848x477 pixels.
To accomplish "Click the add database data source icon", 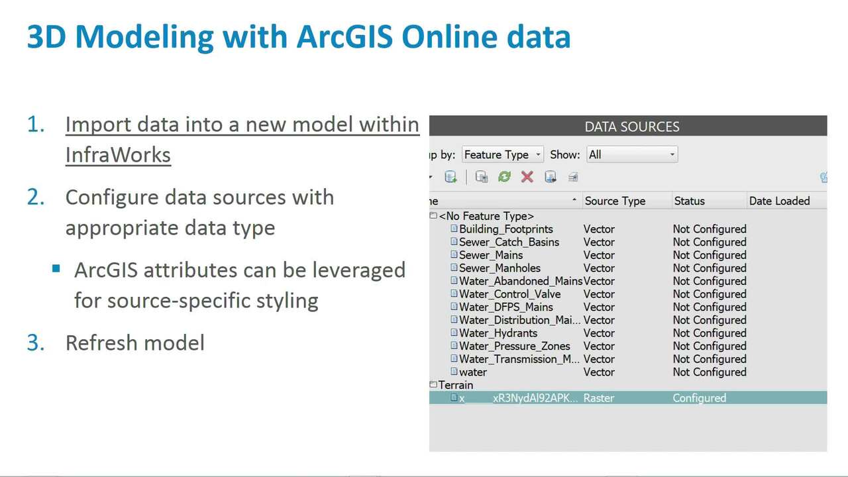I will [450, 177].
